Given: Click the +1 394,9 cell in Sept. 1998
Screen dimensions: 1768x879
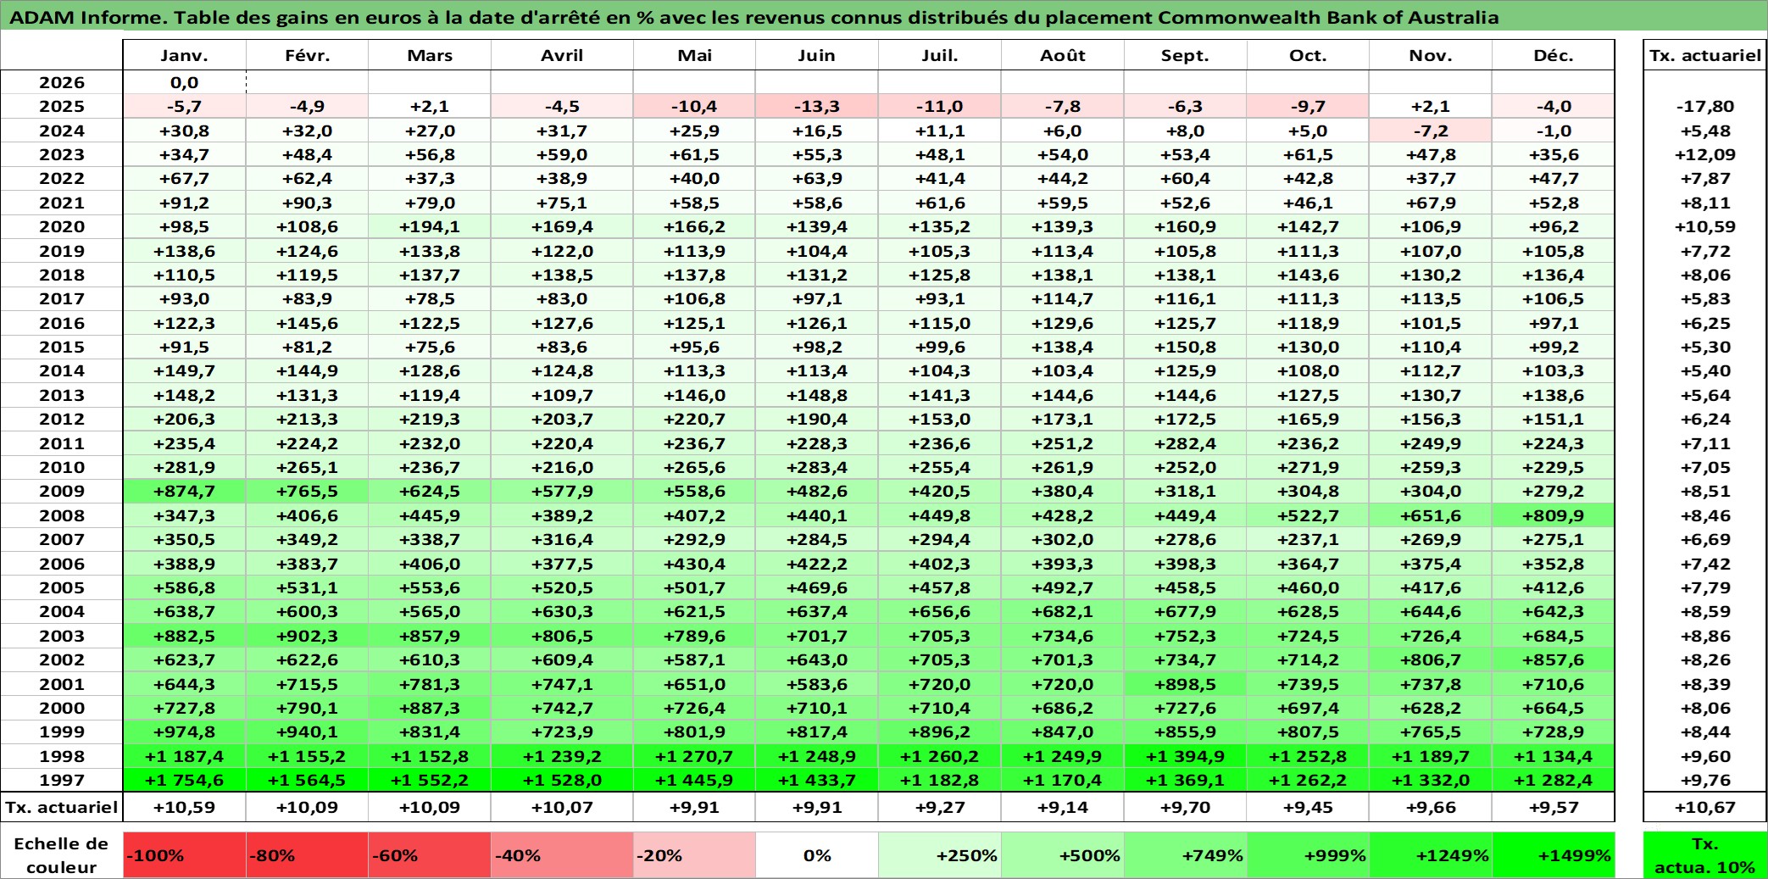Looking at the screenshot, I should click(1185, 756).
